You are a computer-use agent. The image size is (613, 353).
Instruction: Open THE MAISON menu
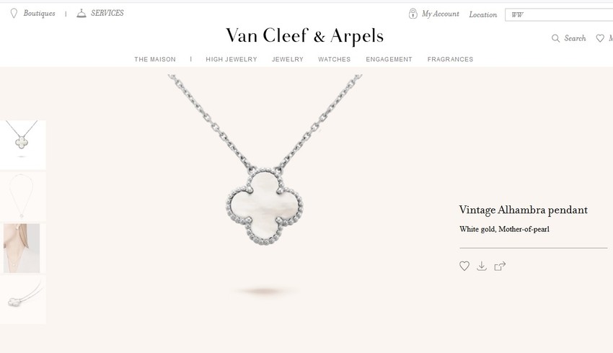pos(155,59)
